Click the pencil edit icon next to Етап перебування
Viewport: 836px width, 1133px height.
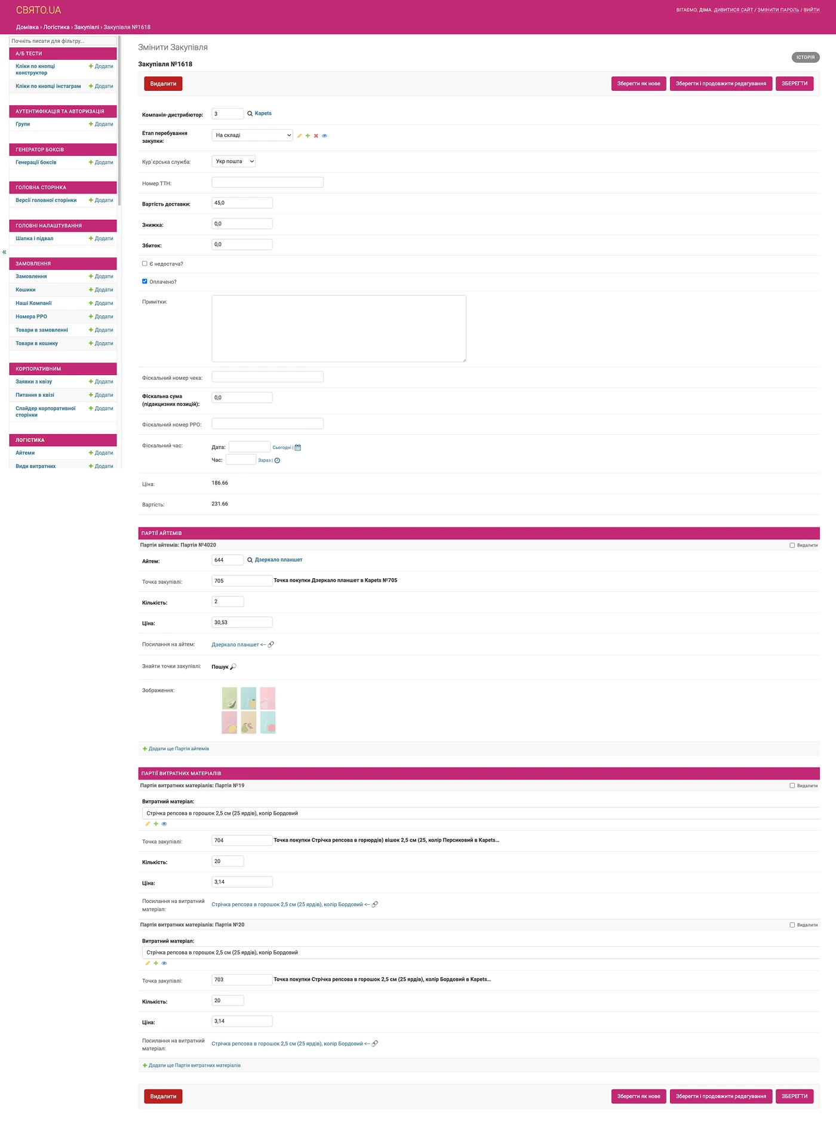coord(299,136)
